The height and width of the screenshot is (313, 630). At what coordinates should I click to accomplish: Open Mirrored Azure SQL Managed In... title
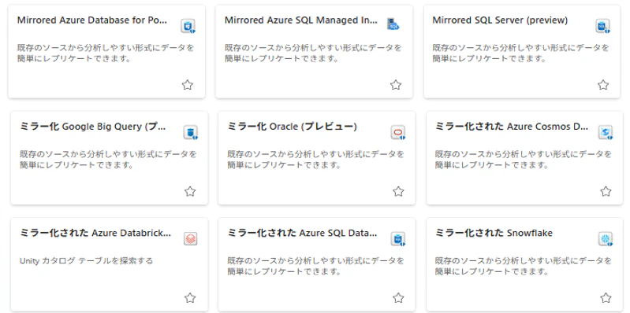301,20
